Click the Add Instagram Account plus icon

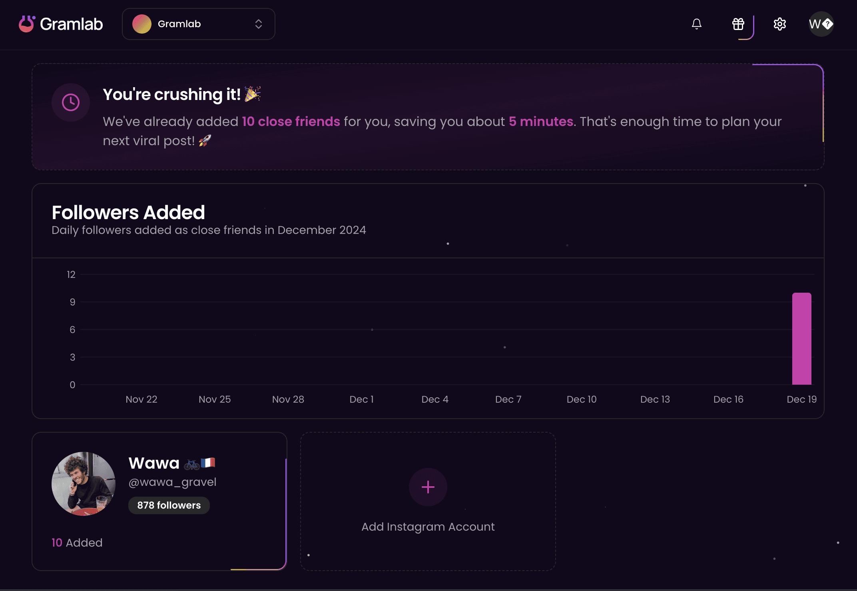pos(428,487)
